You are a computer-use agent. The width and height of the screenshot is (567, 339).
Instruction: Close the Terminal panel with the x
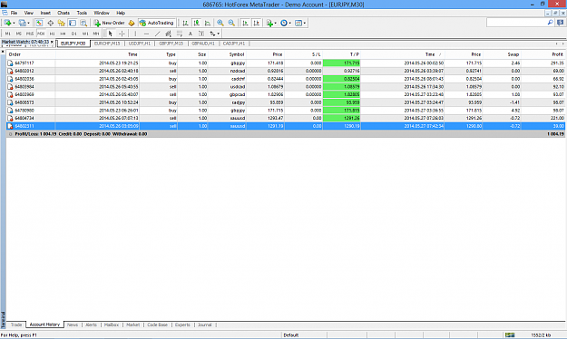3,52
